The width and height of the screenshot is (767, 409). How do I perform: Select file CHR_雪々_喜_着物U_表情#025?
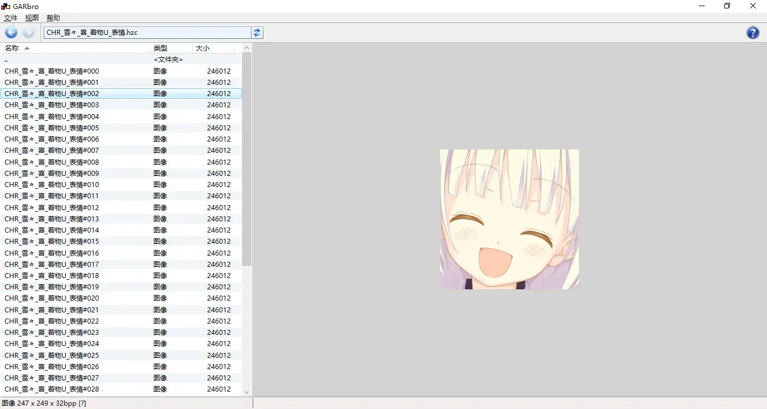(121, 355)
